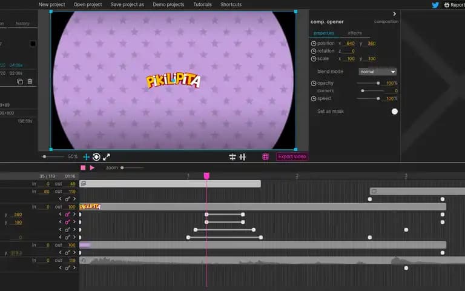This screenshot has width=465, height=291.
Task: Click the black color swatch in the left panel
Action: click(33, 44)
